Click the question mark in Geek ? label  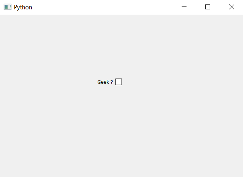pyautogui.click(x=112, y=82)
